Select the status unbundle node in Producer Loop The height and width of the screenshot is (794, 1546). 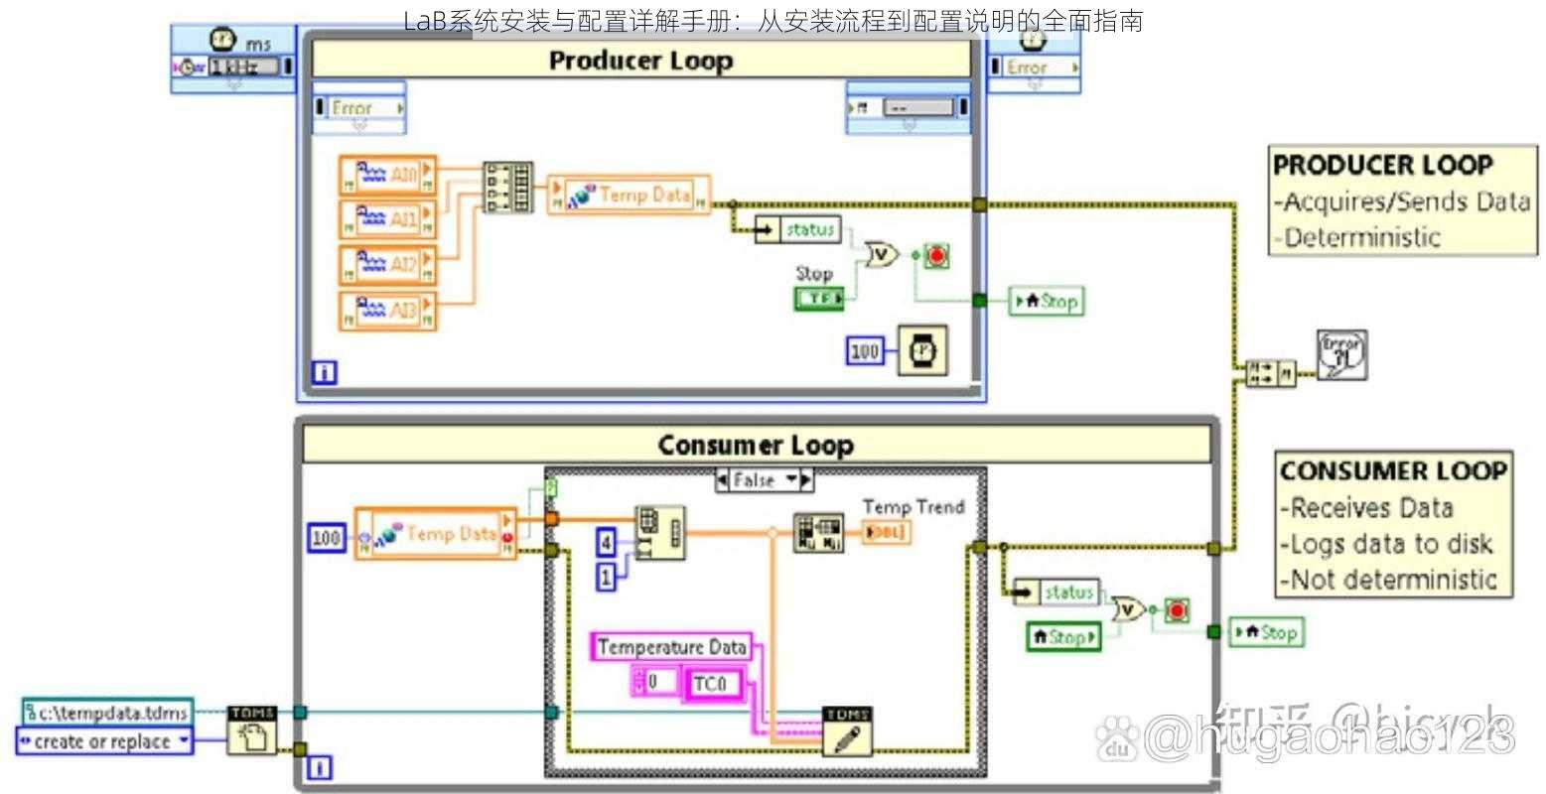(797, 230)
